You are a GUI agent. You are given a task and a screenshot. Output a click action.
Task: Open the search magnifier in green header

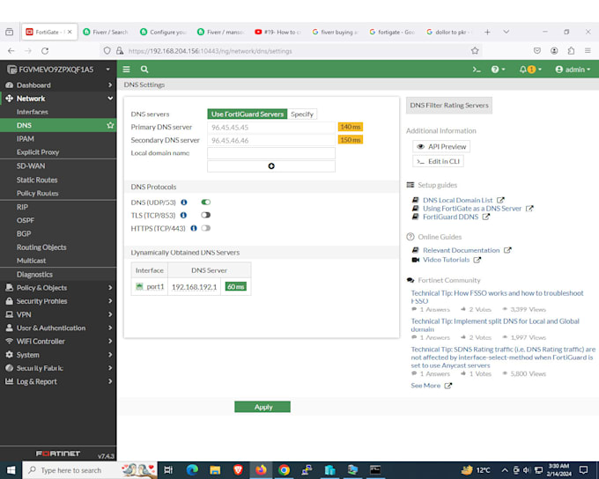tap(144, 70)
